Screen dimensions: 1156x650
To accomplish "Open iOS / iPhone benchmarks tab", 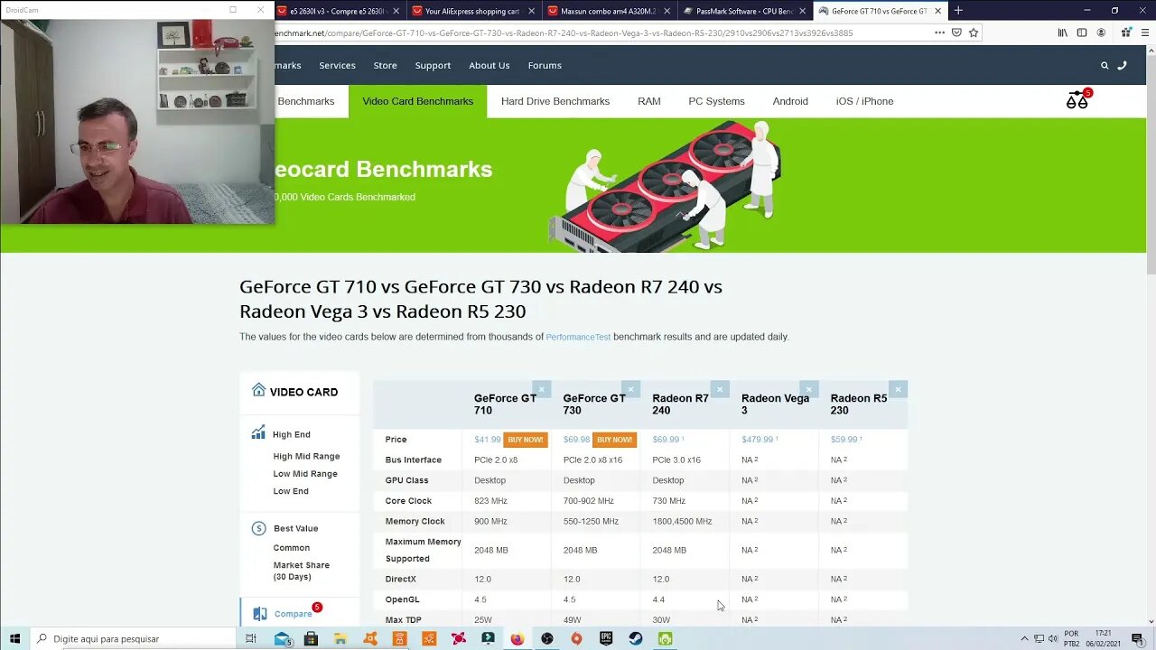I will (864, 101).
